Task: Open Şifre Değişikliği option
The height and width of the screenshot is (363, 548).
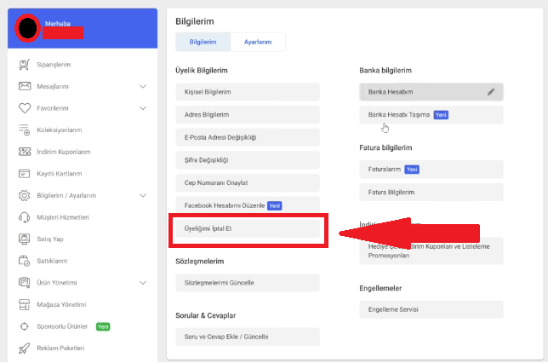Action: 247,160
